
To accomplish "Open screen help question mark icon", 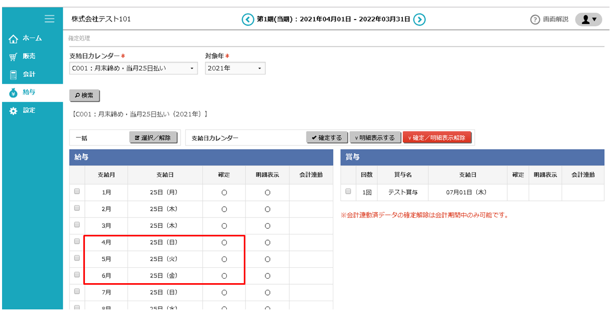I will [x=535, y=20].
